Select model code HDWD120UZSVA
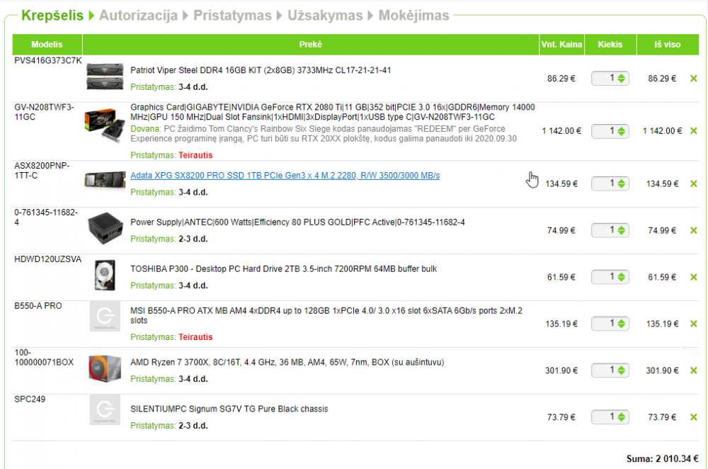Screen dimensions: 708x469 pos(48,259)
